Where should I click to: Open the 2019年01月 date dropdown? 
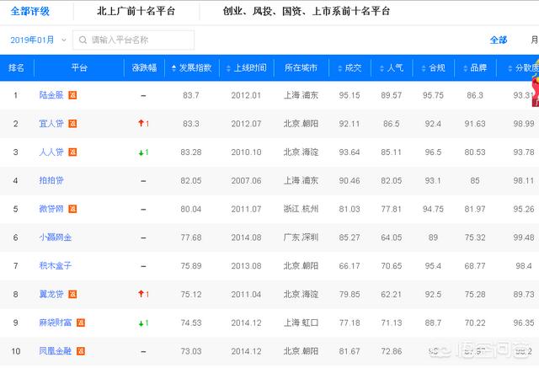(x=37, y=40)
